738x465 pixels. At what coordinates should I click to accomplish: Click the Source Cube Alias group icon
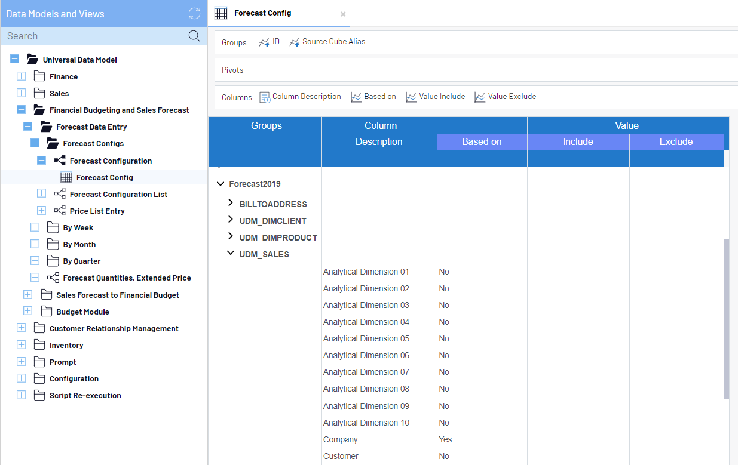click(294, 42)
